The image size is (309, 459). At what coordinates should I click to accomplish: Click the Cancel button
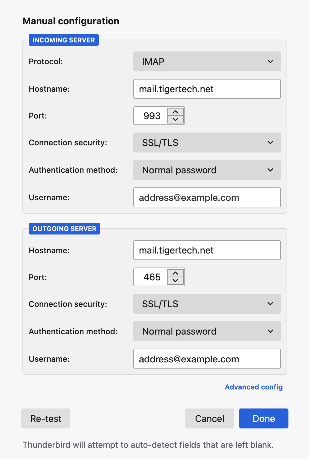209,418
